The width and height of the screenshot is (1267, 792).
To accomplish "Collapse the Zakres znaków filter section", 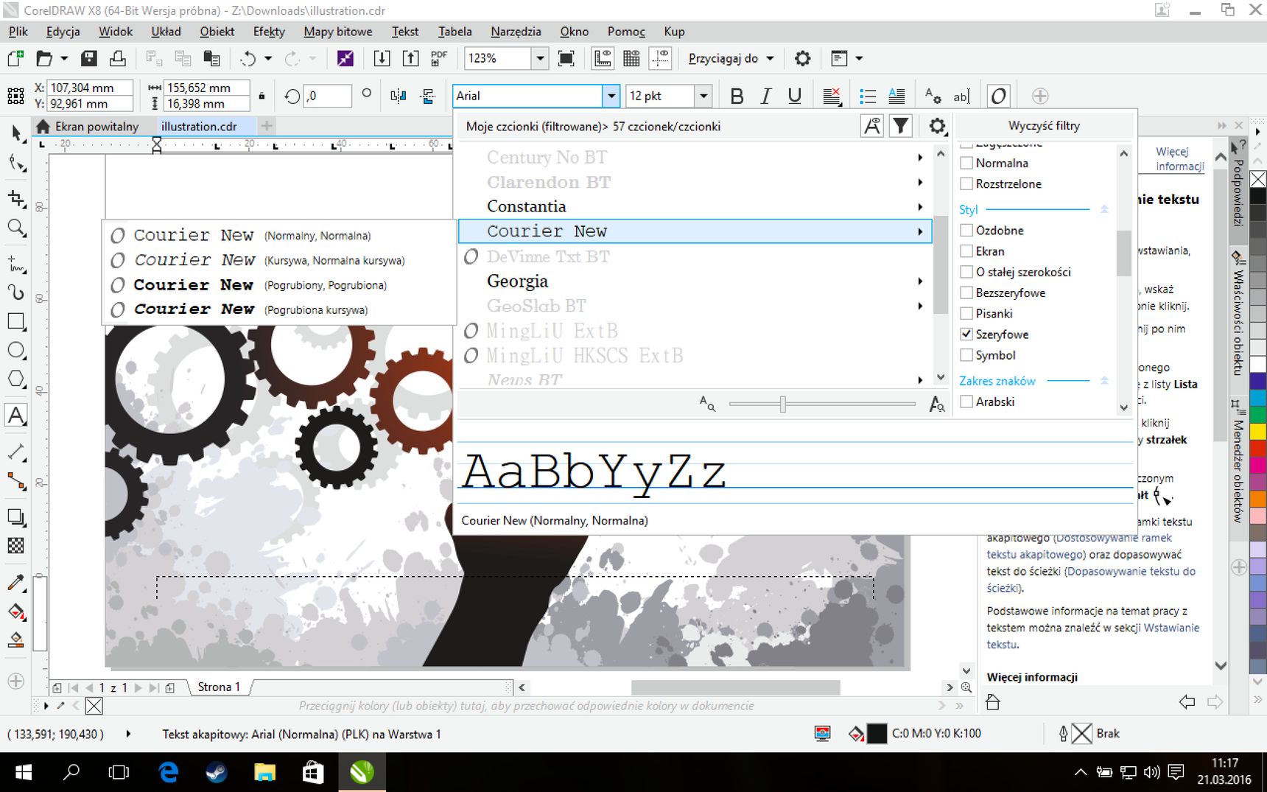I will [1104, 381].
